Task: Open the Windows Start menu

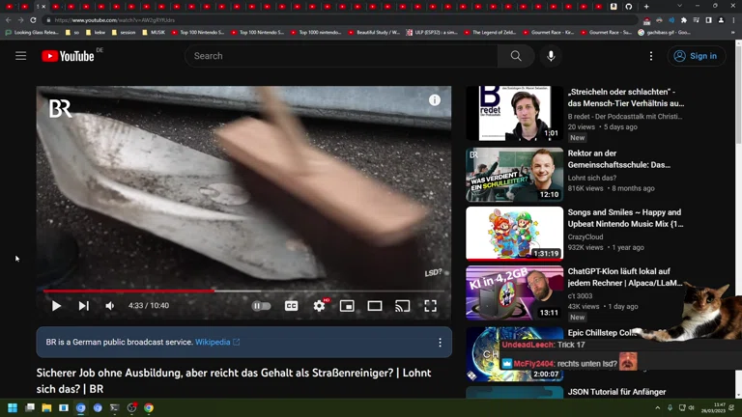Action: pyautogui.click(x=13, y=407)
